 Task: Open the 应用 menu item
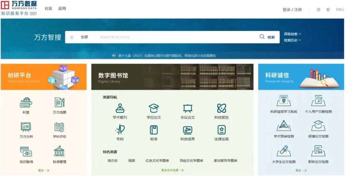click(x=62, y=9)
